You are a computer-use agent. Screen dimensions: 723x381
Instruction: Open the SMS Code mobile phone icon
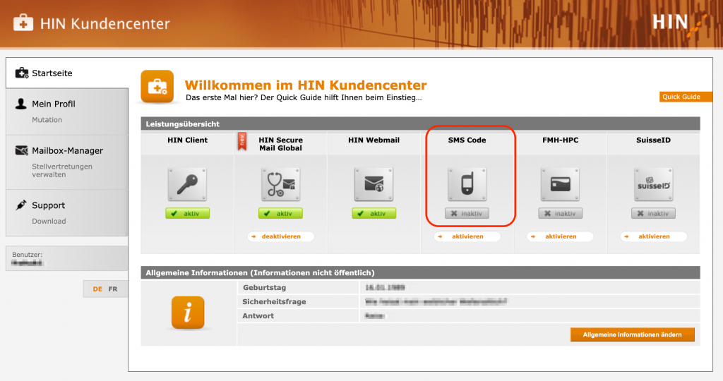click(467, 184)
